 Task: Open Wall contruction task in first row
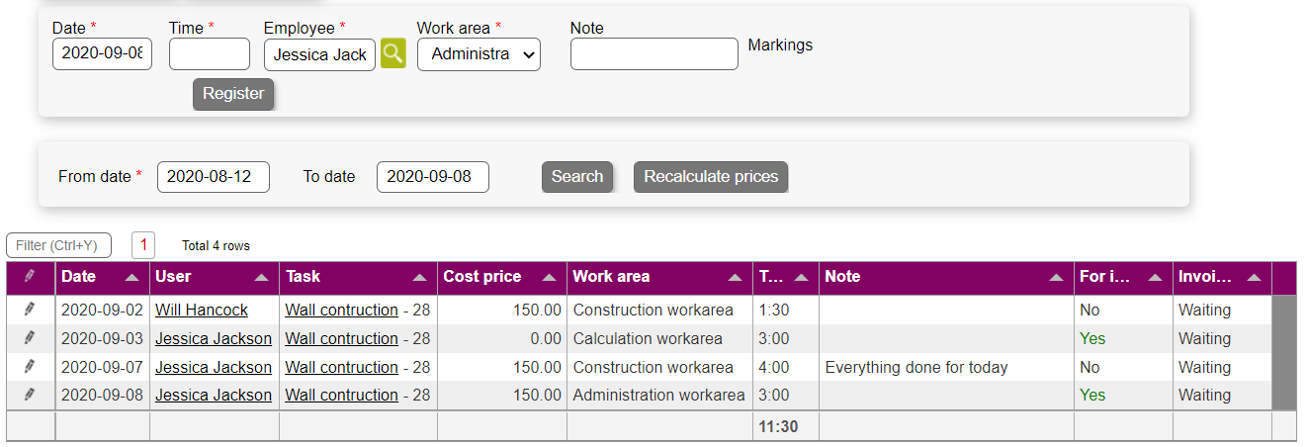tap(341, 310)
